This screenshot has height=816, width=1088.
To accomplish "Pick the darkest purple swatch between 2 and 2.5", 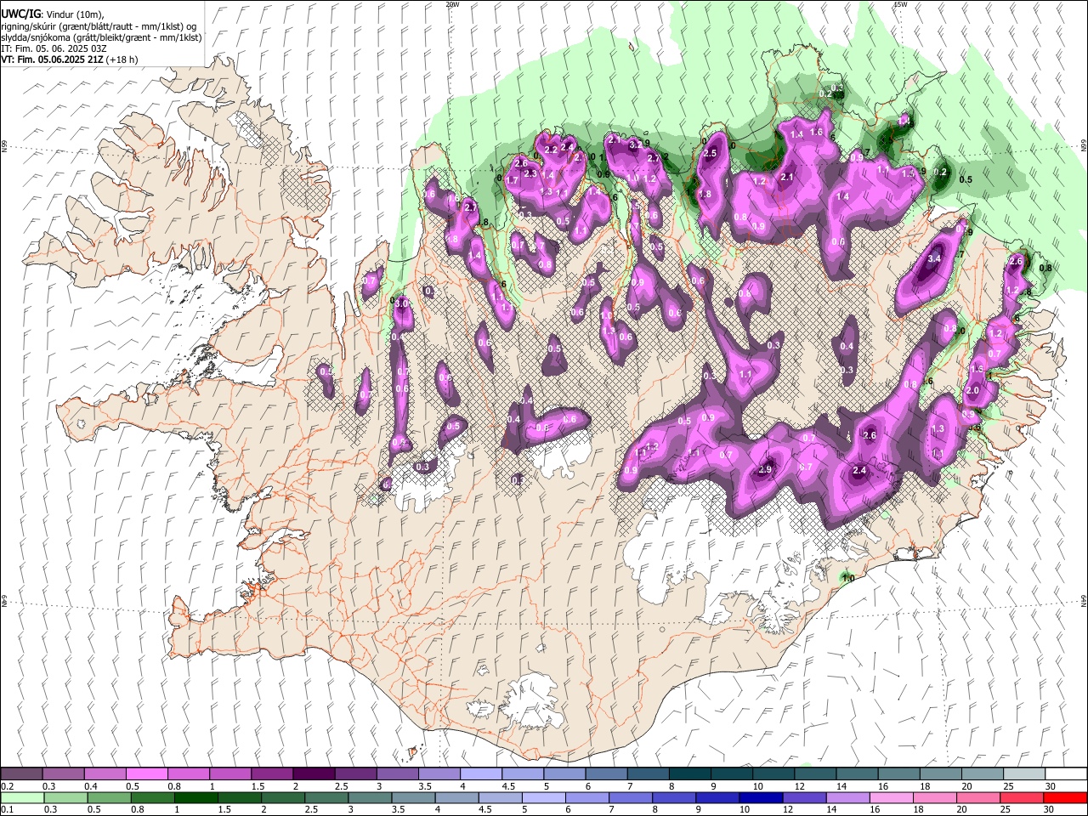I will point(314,773).
